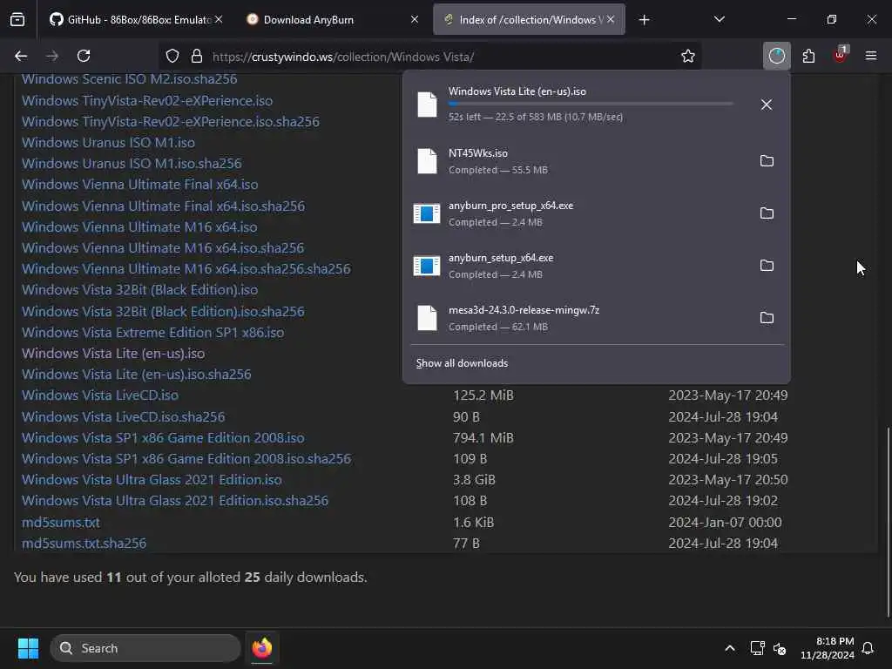
Task: Close the Index of /collection tab
Action: tap(611, 19)
